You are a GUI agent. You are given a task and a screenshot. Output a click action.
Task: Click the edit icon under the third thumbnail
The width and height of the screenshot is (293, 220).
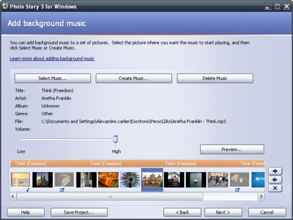[x=62, y=190]
